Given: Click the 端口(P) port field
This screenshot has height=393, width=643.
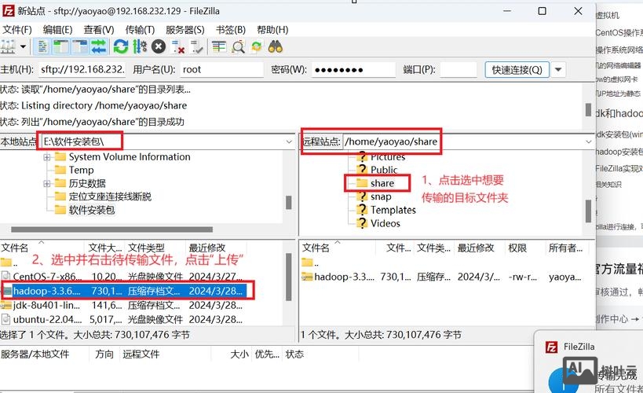Looking at the screenshot, I should pos(459,69).
